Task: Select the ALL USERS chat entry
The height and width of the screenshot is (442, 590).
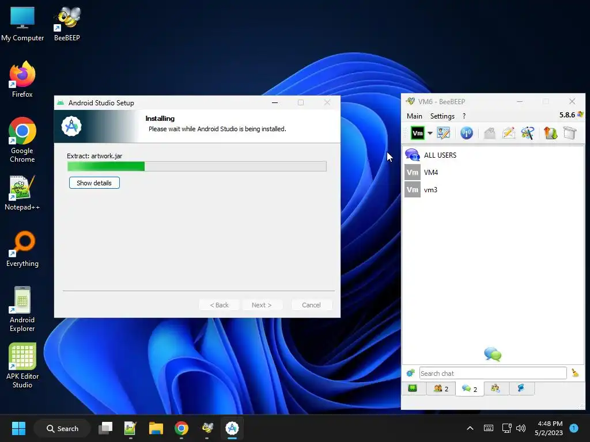Action: 493,155
